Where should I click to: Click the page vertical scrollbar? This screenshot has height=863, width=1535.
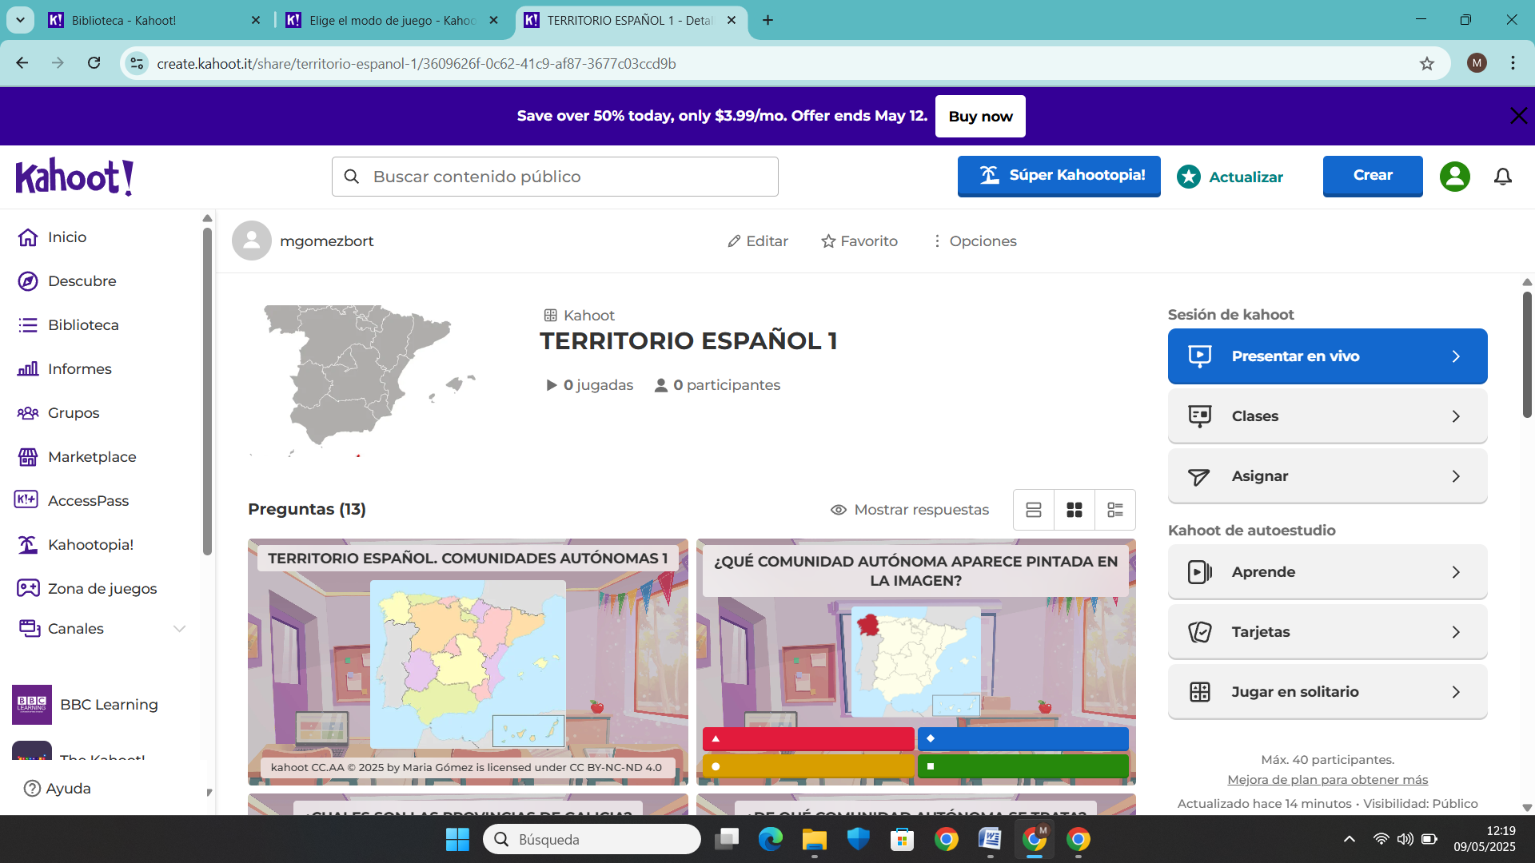pyautogui.click(x=1527, y=354)
